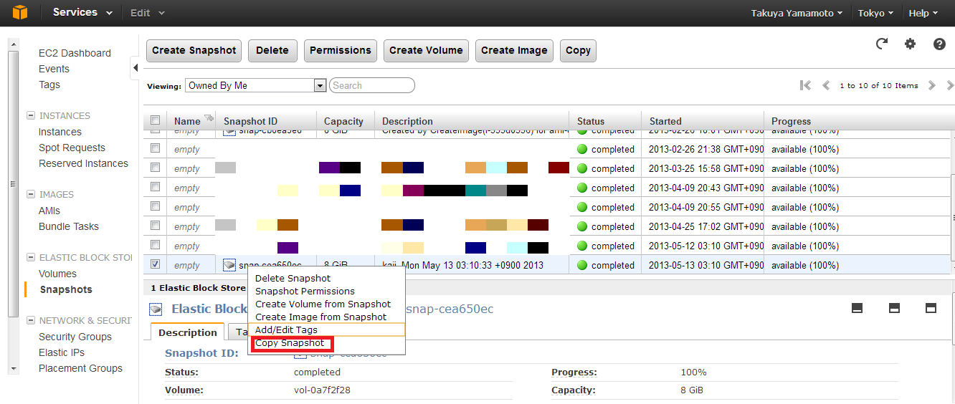Viewport: 955px width, 404px height.
Task: Click the Permissions toolbar button
Action: (341, 50)
